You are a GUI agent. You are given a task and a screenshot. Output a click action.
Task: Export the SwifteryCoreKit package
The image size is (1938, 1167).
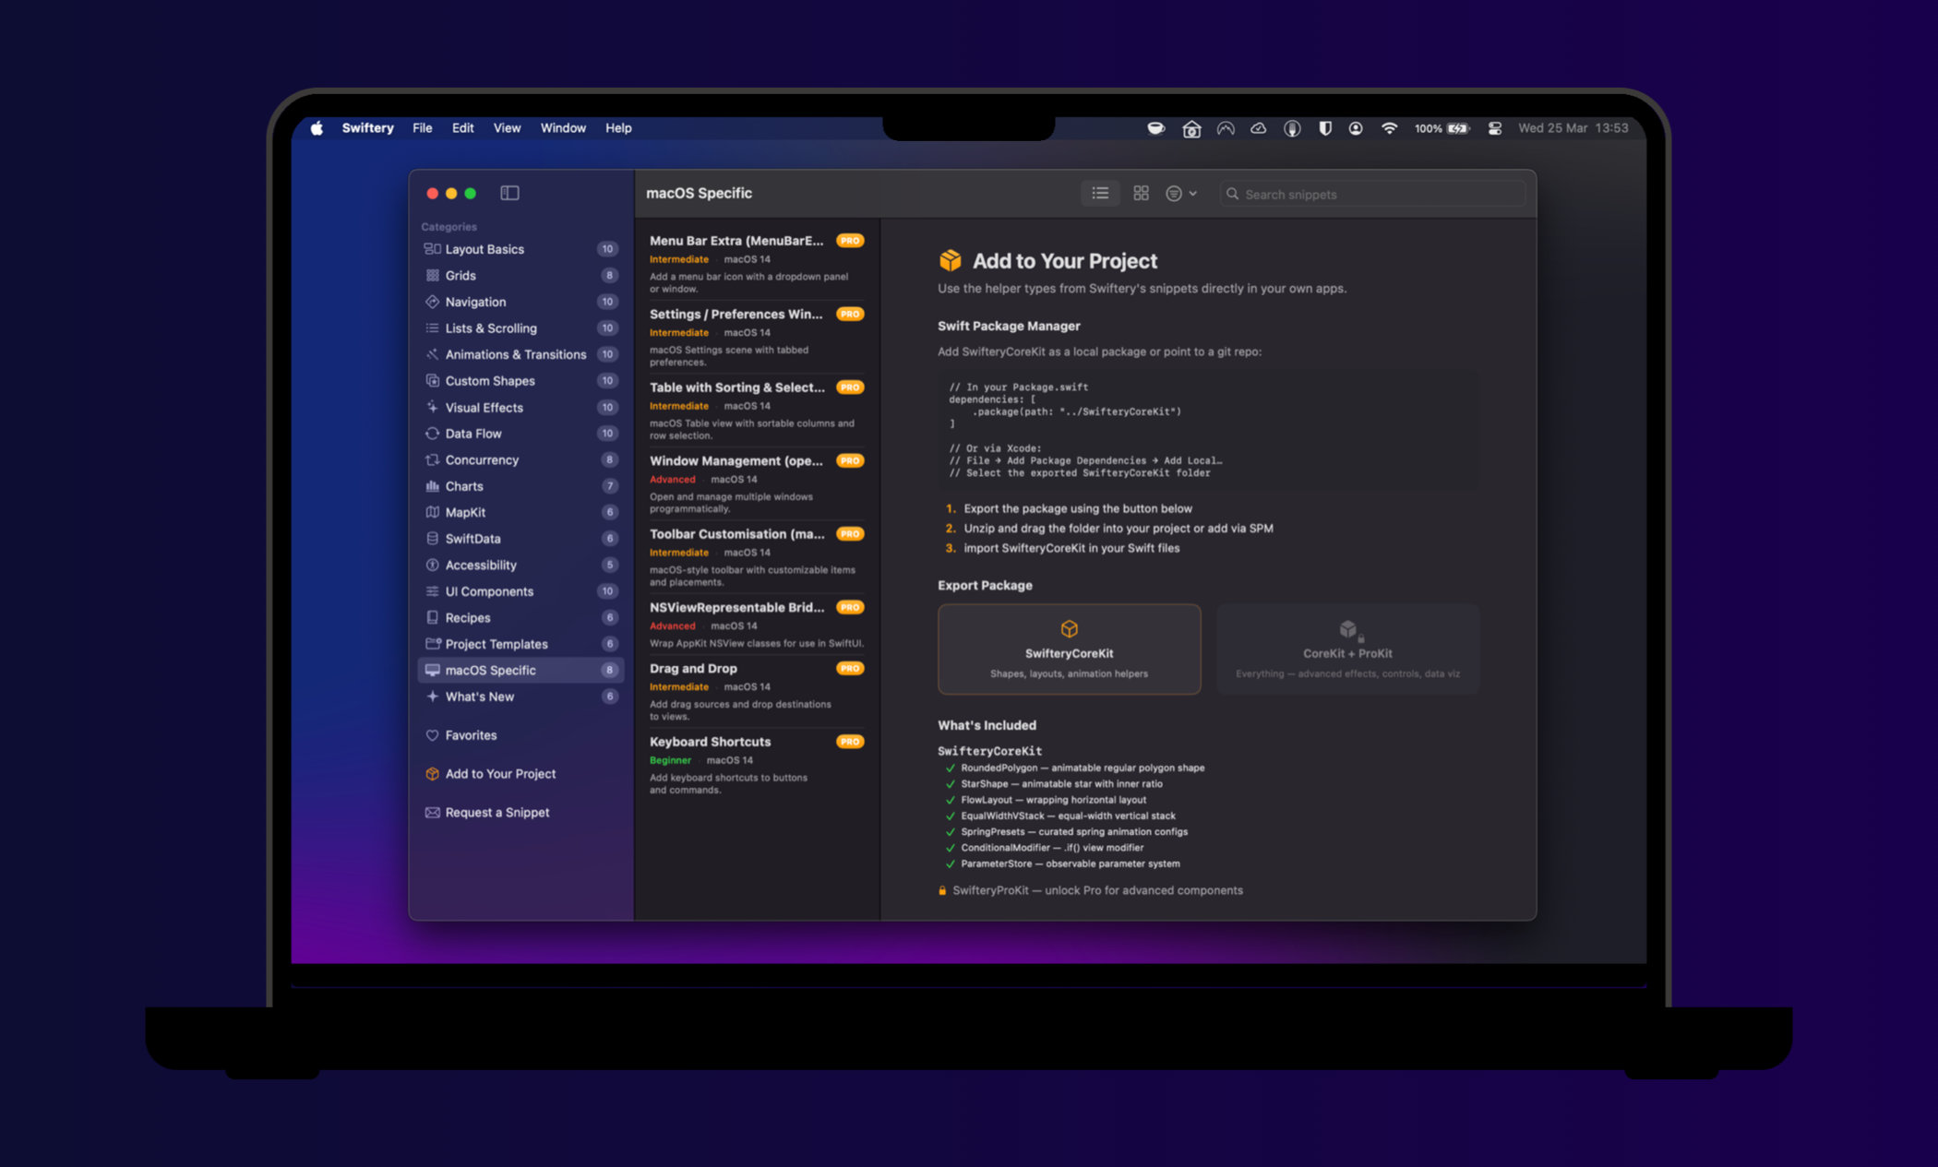tap(1069, 649)
